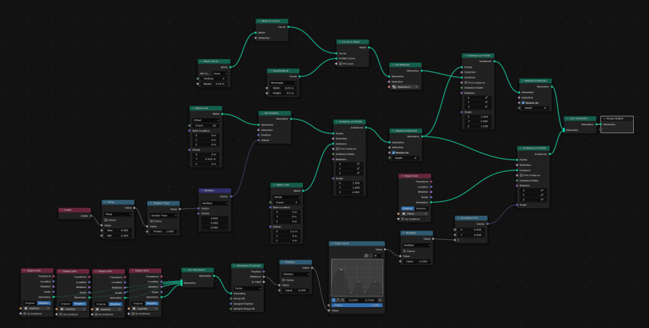The height and width of the screenshot is (328, 649).
Task: Adjust the Float Curve Factor slider
Action: point(357,305)
